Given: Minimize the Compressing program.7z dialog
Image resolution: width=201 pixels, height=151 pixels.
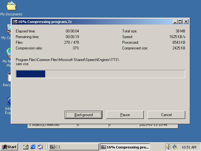Looking at the screenshot, I should [175, 22].
